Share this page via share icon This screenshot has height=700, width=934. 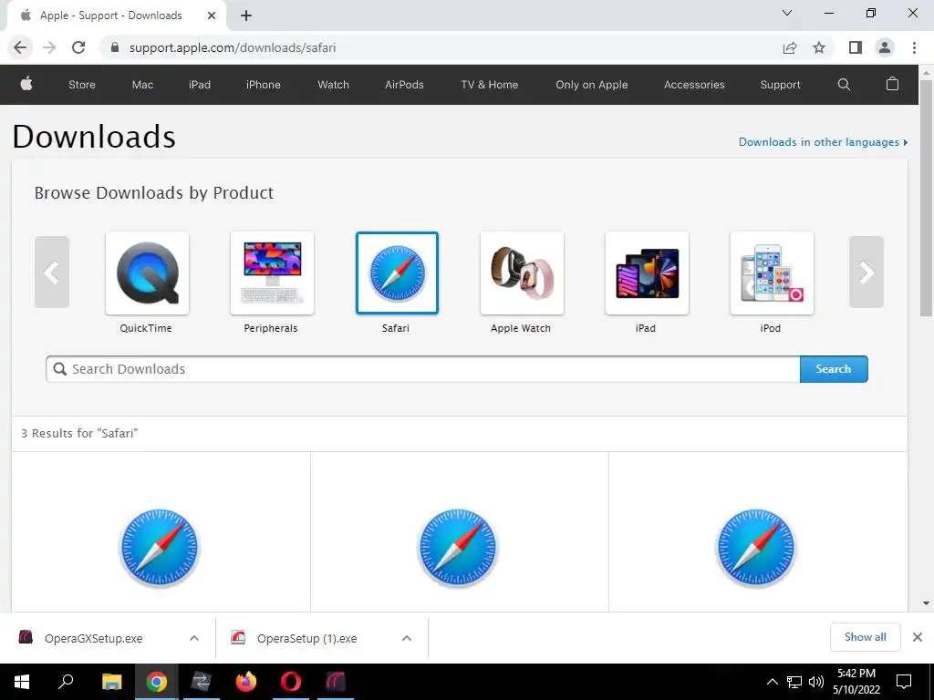pos(790,47)
